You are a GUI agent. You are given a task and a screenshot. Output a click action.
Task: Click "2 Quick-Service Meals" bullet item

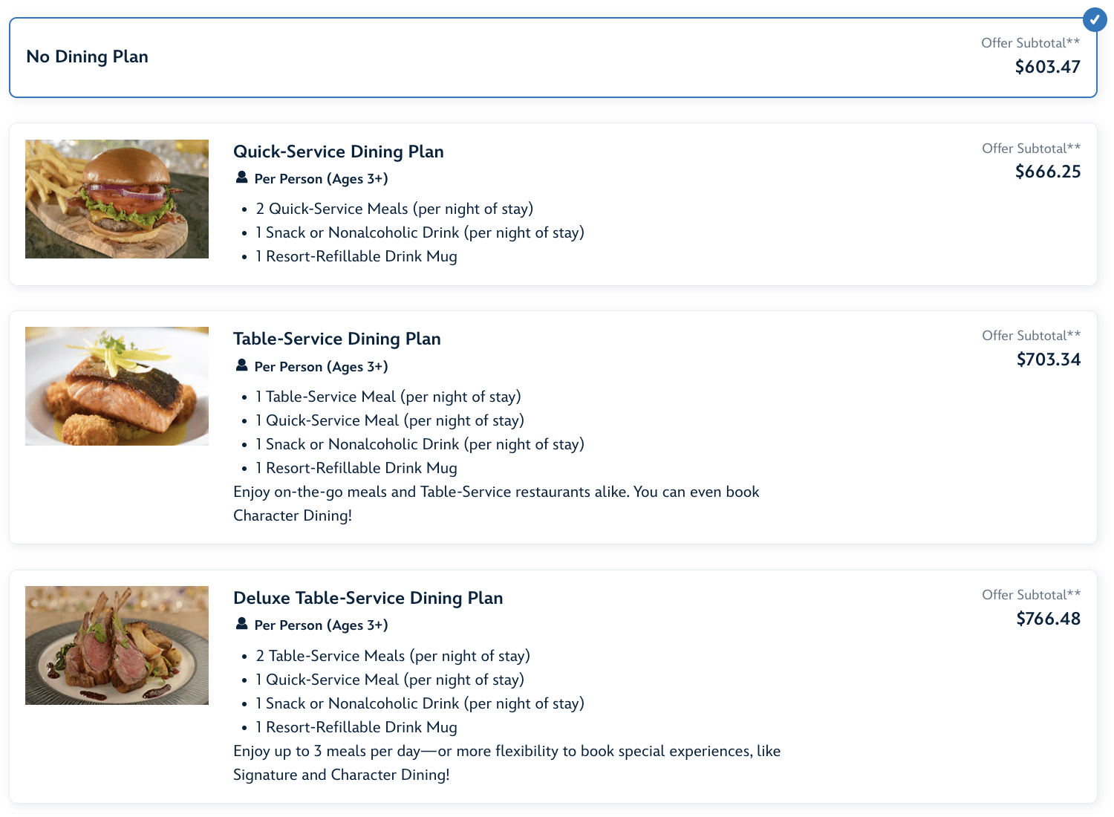pyautogui.click(x=394, y=209)
